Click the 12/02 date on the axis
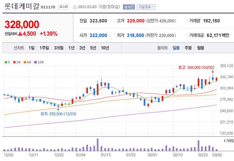Image resolution: width=234 pixels, height=161 pixels. pos(8,155)
